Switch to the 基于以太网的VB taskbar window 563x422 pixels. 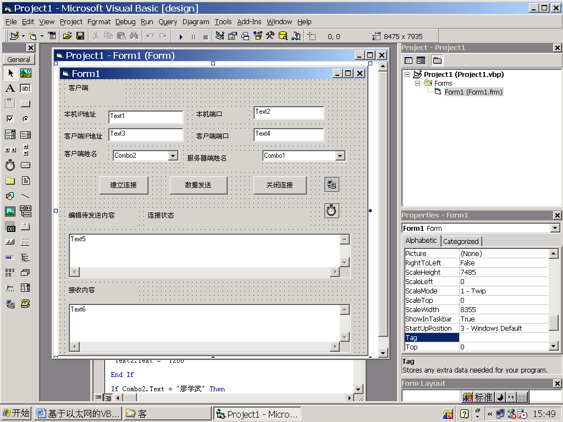78,414
